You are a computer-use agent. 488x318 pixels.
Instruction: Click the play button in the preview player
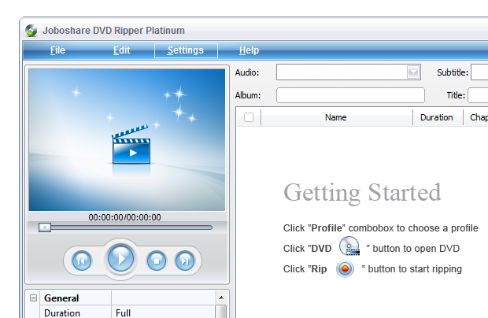tap(120, 259)
